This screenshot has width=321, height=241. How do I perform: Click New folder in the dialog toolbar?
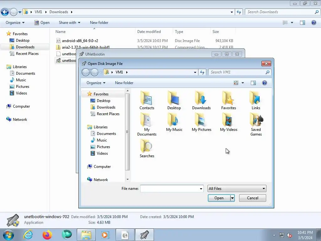(124, 83)
